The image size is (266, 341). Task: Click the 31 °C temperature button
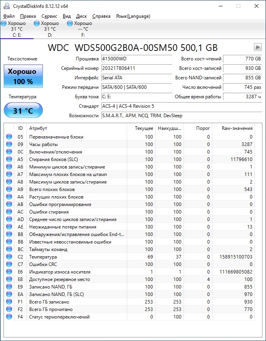click(x=23, y=111)
